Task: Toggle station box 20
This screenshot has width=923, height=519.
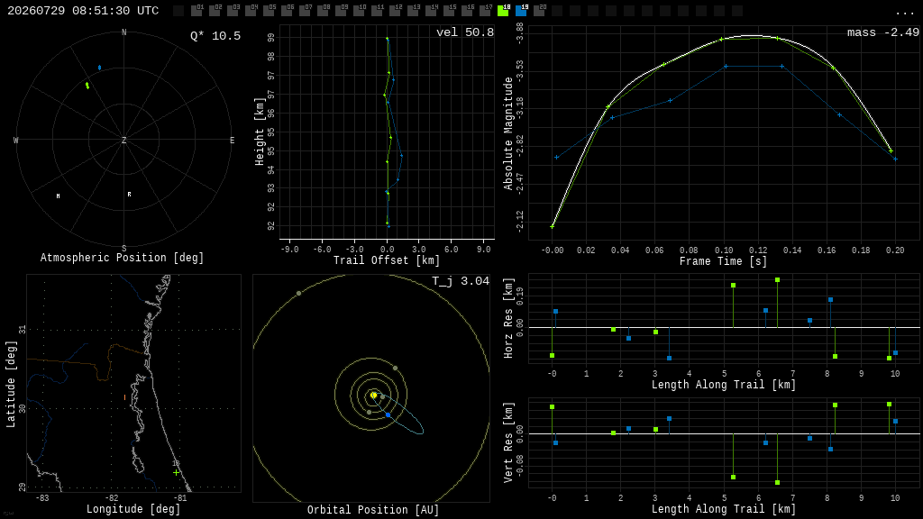Action: point(539,11)
